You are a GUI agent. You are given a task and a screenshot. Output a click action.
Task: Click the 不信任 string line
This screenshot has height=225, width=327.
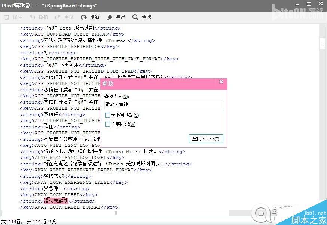click(x=52, y=115)
